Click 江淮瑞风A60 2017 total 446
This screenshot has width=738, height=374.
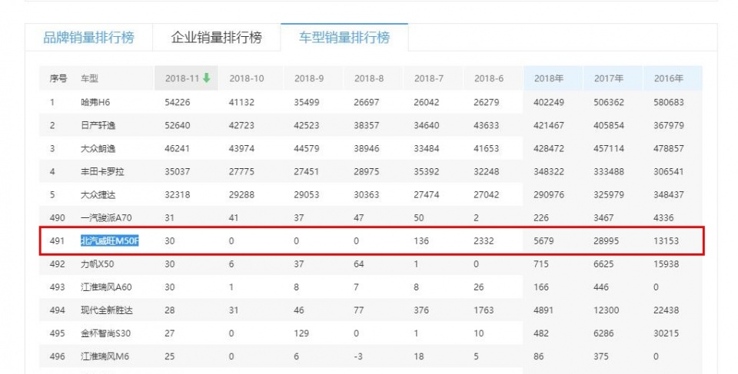(x=601, y=287)
